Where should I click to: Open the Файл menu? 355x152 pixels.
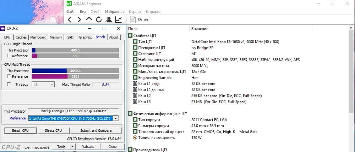point(71,12)
